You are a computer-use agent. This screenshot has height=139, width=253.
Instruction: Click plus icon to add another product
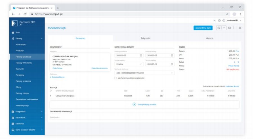134,104
